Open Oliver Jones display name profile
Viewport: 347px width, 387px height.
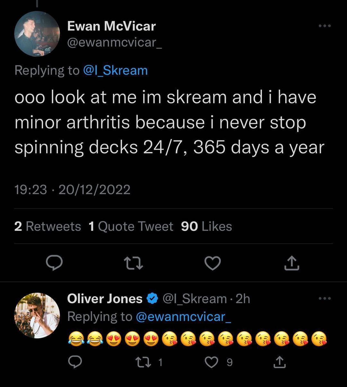[105, 299]
